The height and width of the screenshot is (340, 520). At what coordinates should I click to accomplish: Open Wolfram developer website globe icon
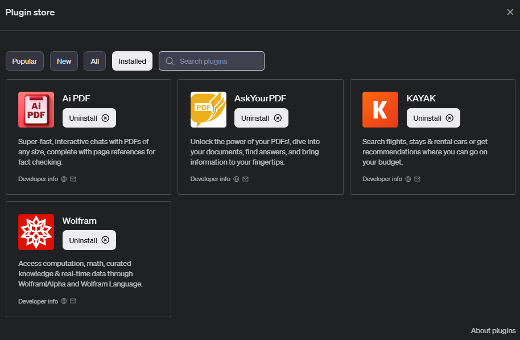[x=64, y=301]
